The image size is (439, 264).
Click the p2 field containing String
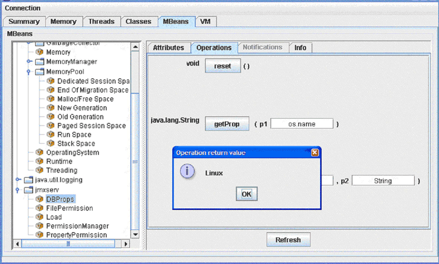(383, 181)
